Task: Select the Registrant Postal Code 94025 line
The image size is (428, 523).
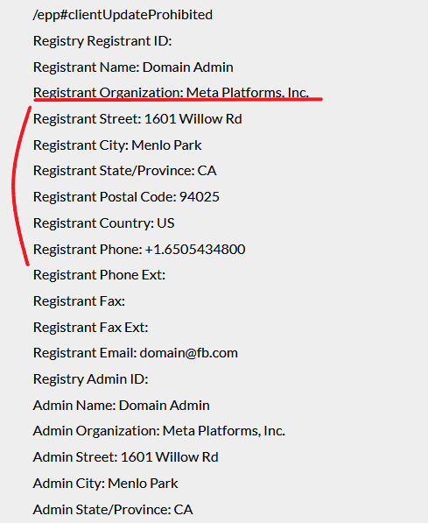Action: click(126, 197)
